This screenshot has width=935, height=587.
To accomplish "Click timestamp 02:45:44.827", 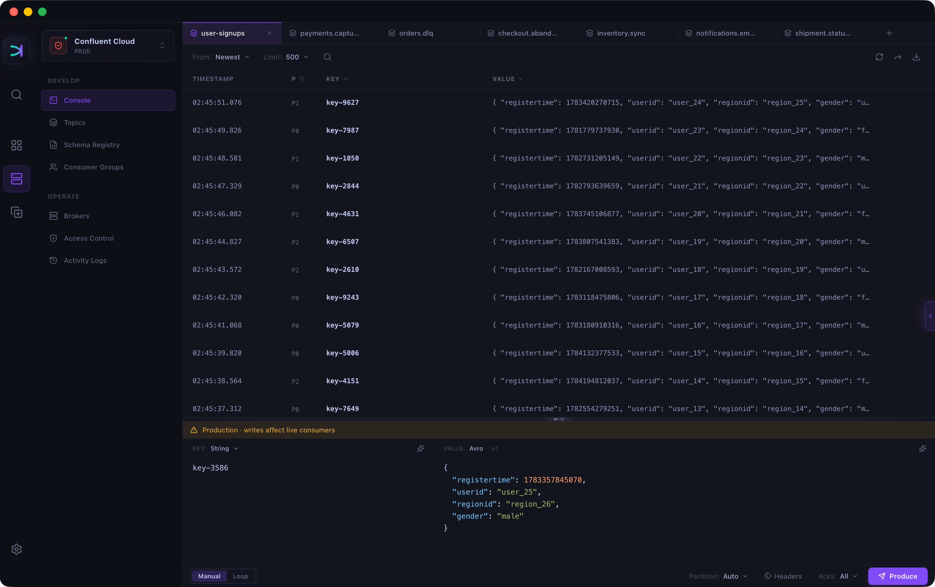I will click(x=217, y=242).
